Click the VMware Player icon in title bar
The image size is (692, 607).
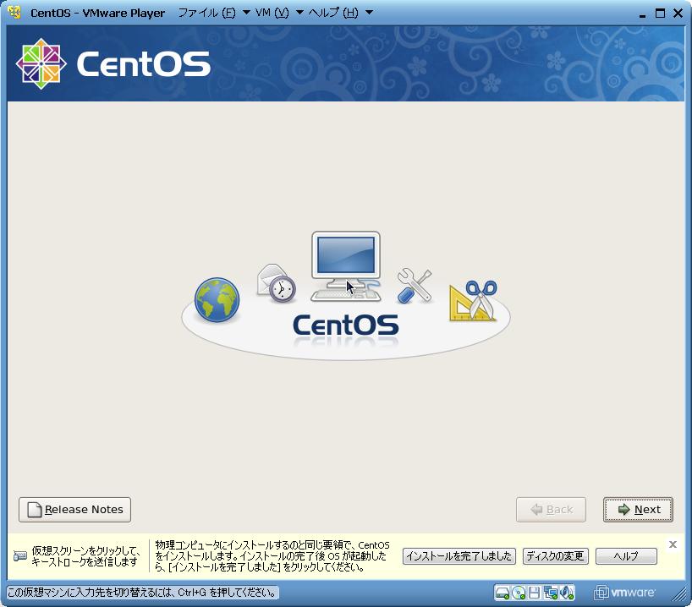pyautogui.click(x=14, y=13)
